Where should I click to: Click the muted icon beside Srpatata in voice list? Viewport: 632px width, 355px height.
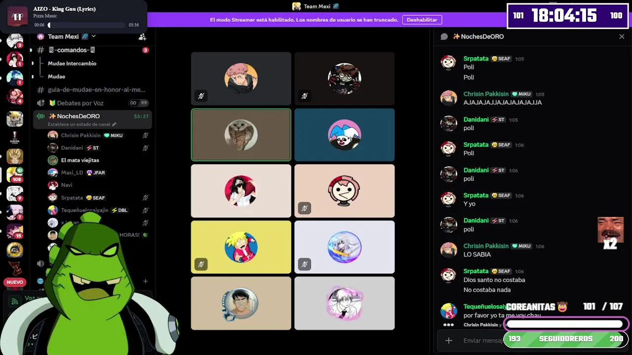coord(145,198)
